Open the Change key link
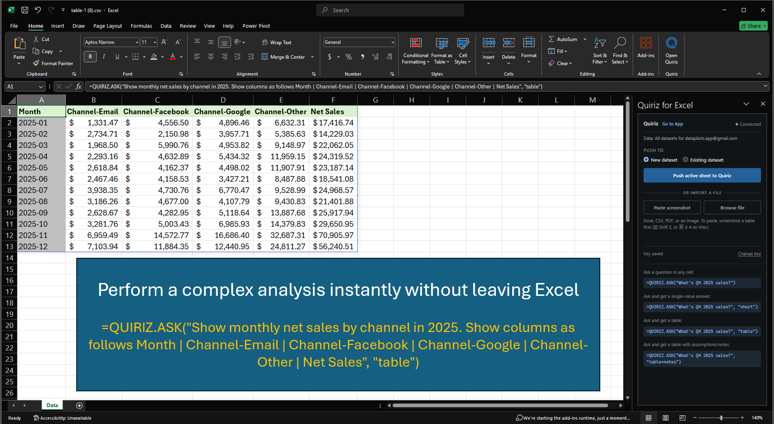Viewport: 774px width, 424px height. [x=749, y=254]
